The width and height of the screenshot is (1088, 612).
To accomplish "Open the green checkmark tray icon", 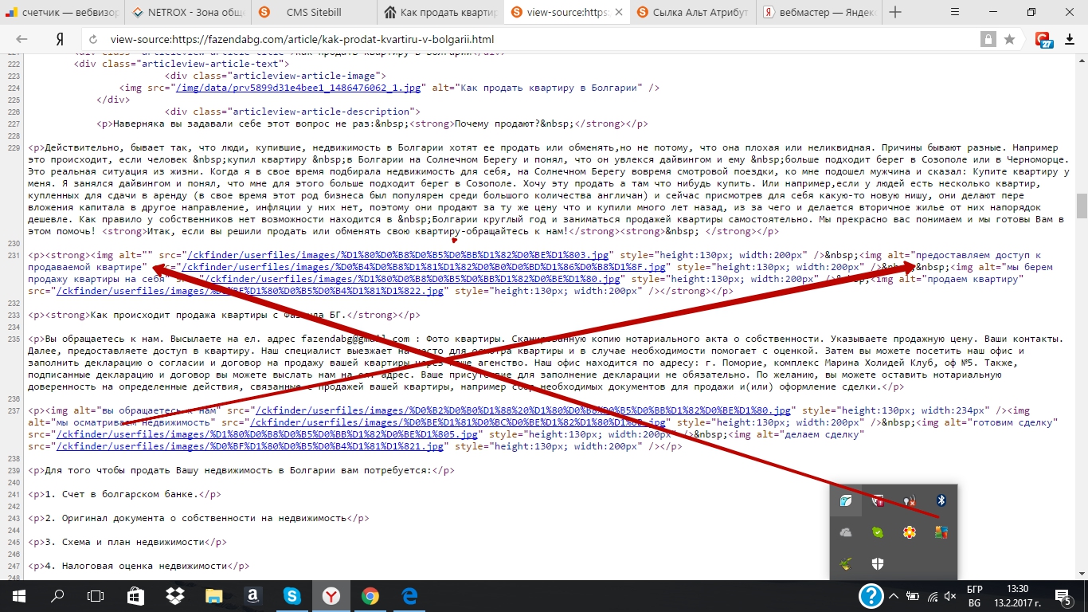I will click(x=877, y=532).
